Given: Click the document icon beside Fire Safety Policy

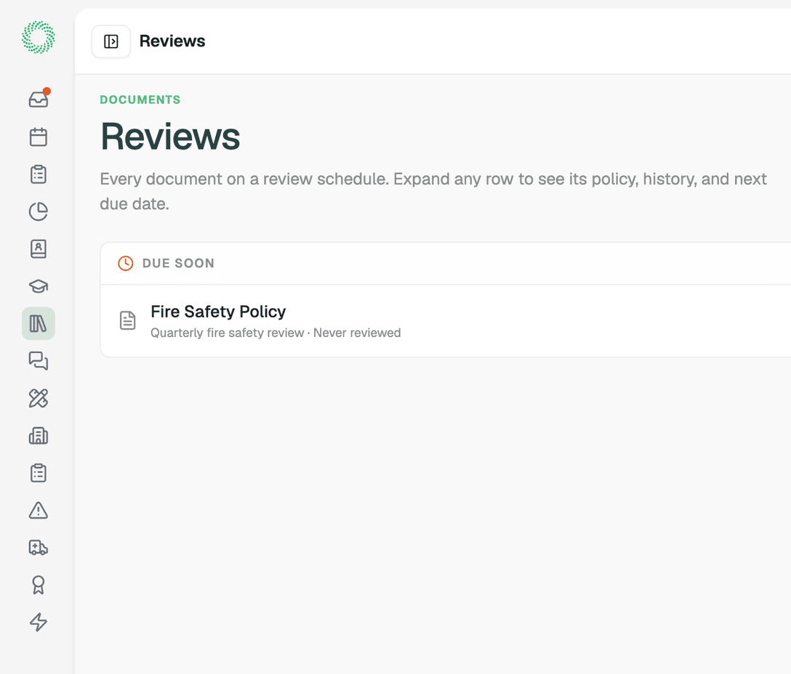Looking at the screenshot, I should coord(128,320).
